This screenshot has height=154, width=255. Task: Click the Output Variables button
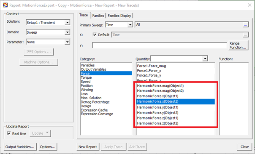click(20, 147)
